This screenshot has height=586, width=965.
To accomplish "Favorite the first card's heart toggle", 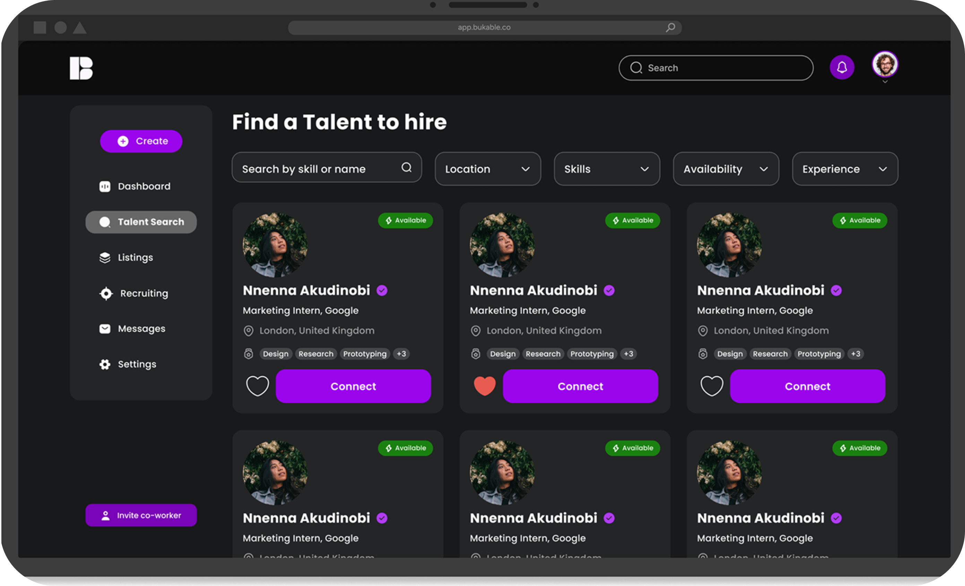I will tap(257, 386).
